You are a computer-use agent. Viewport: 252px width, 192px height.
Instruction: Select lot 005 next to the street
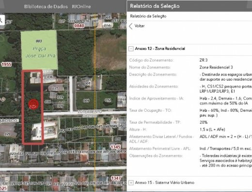point(87,83)
